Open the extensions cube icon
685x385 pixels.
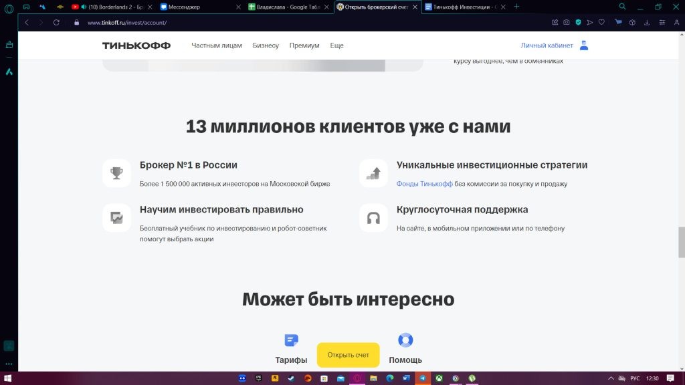(632, 22)
